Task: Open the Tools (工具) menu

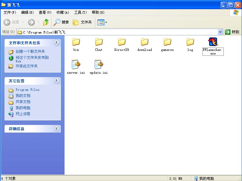Action: [x=80, y=12]
